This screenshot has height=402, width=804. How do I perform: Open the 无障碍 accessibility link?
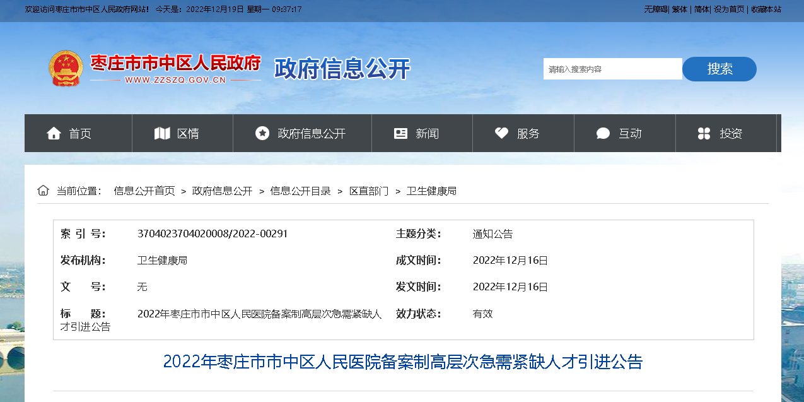pos(655,9)
